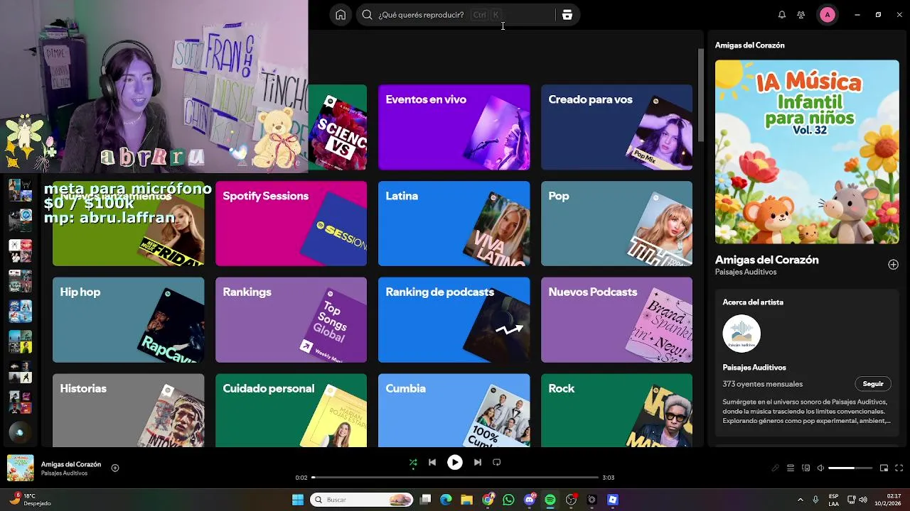Open the Science VS card
This screenshot has width=910, height=511.
click(338, 128)
